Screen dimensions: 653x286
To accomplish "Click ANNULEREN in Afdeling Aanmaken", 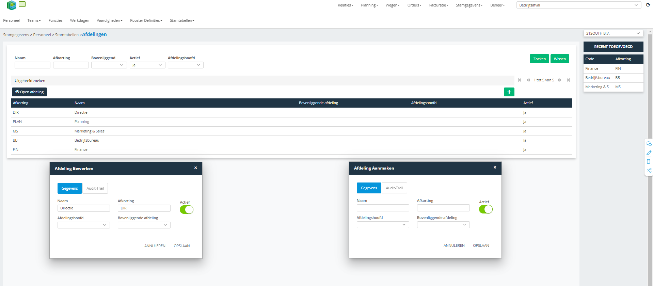I will [454, 245].
